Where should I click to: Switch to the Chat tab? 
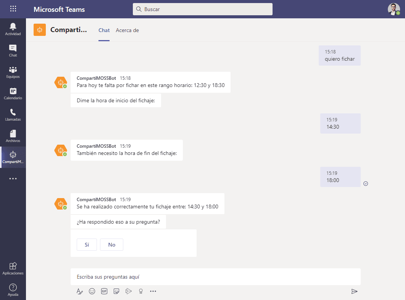[x=104, y=30]
